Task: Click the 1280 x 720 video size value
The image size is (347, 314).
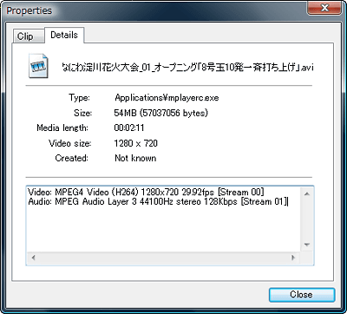Action: [136, 143]
